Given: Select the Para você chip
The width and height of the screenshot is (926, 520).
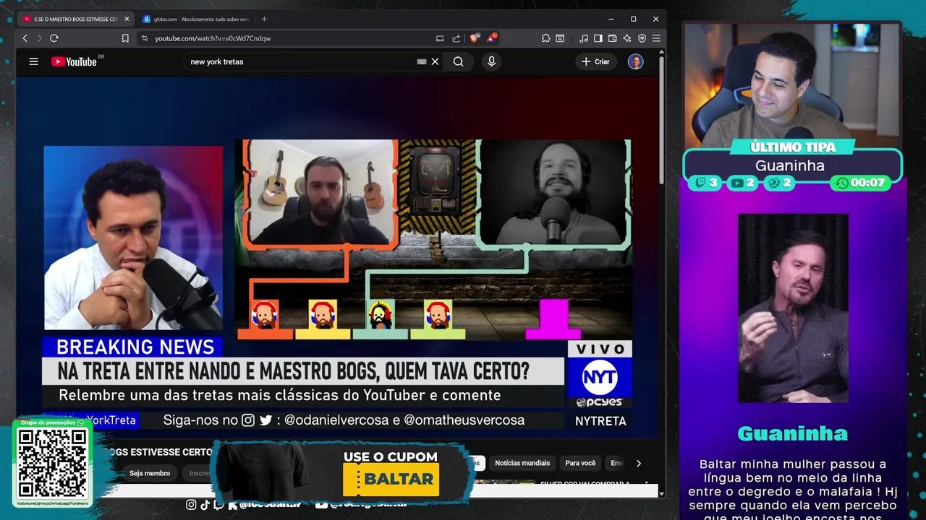Looking at the screenshot, I should 580,463.
